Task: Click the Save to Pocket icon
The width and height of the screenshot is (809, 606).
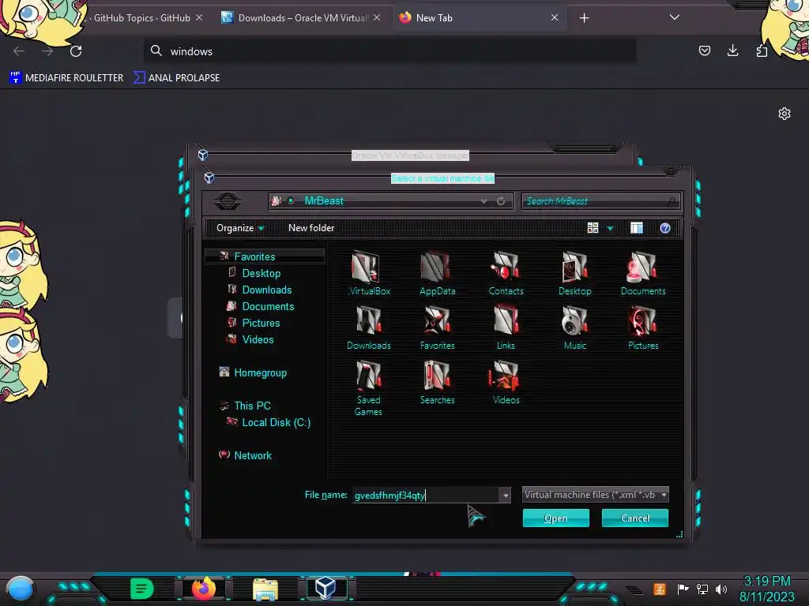Action: [x=705, y=50]
